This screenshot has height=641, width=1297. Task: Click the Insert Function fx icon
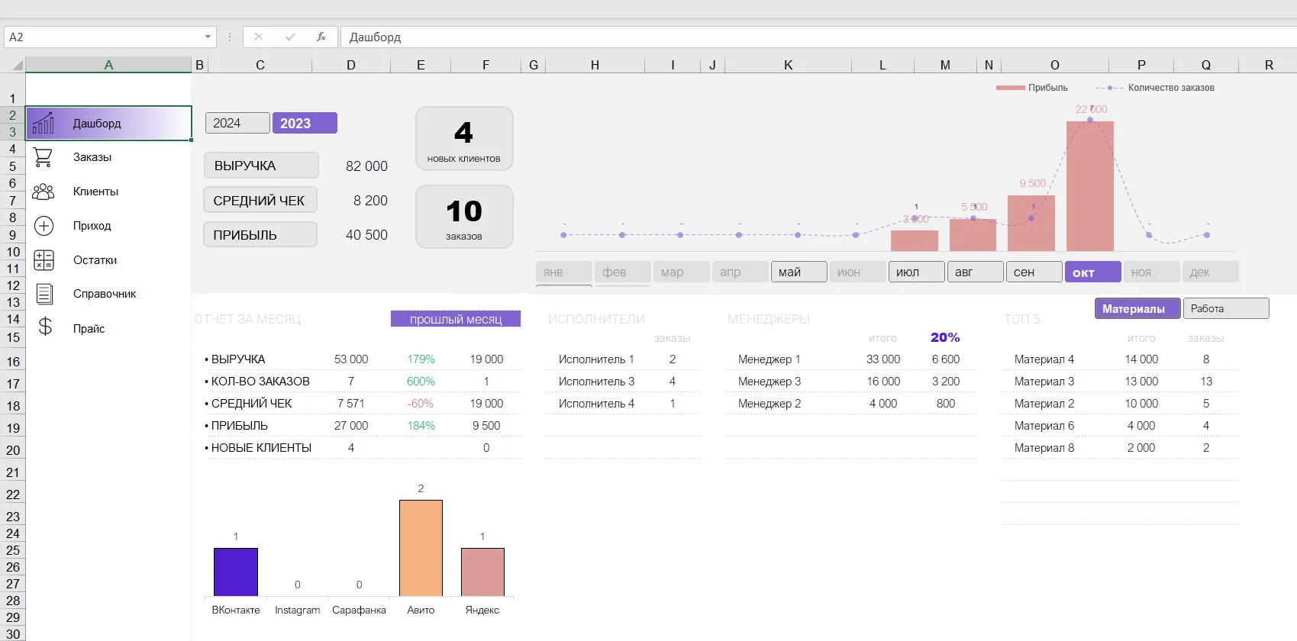[321, 37]
